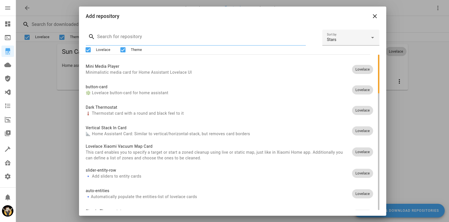Click Lovelace chip for slider-entity-row

(362, 173)
